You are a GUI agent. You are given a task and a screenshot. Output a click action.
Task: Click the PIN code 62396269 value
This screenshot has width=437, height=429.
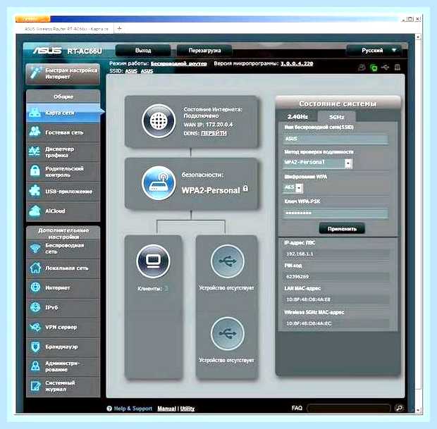pyautogui.click(x=297, y=277)
